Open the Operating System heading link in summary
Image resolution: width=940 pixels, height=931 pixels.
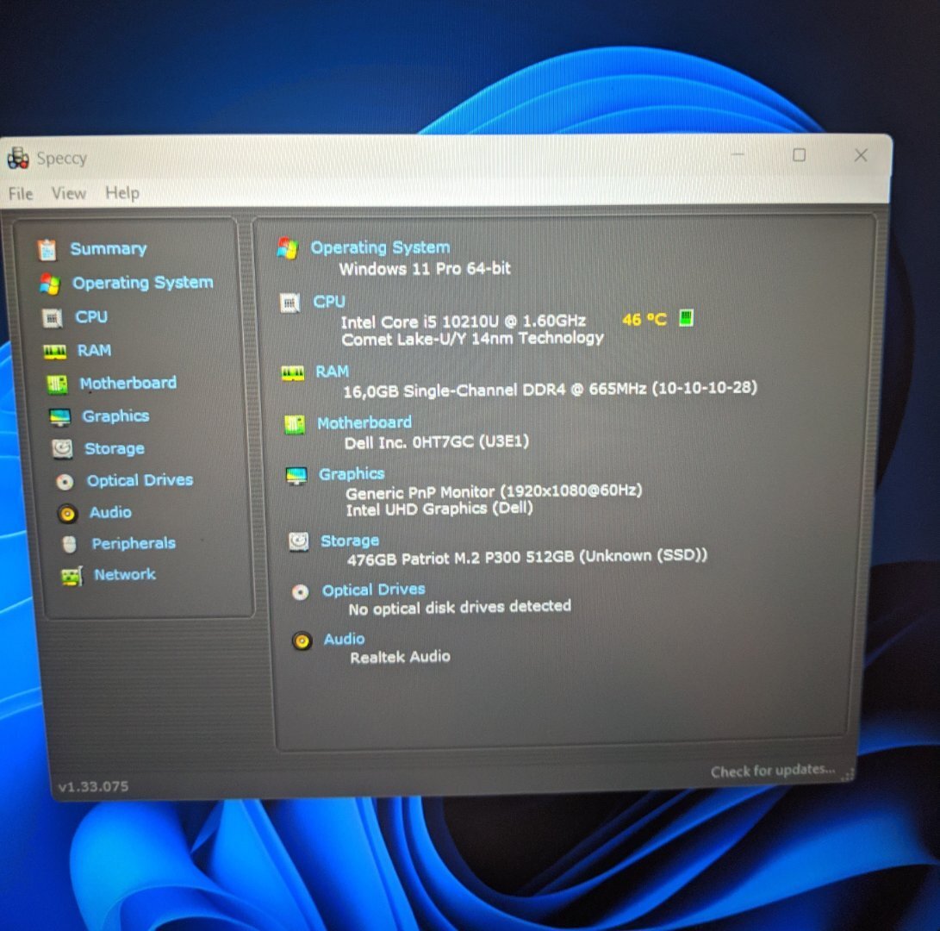[x=380, y=247]
